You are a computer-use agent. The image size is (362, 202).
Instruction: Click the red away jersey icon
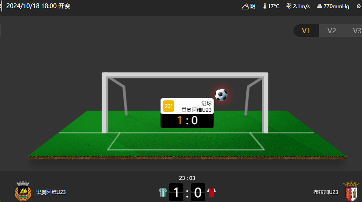click(211, 192)
